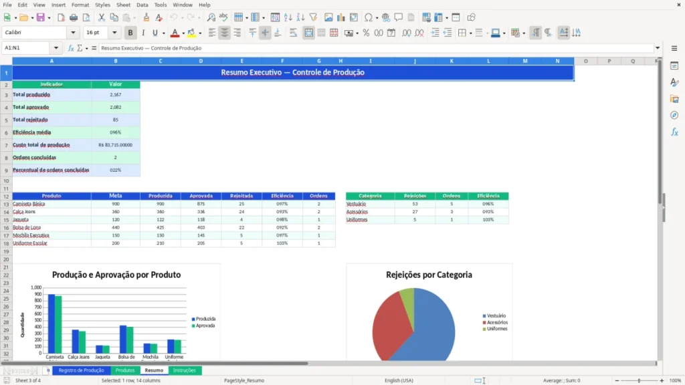Open the Print dialog icon
This screenshot has width=685, height=385.
[x=74, y=17]
